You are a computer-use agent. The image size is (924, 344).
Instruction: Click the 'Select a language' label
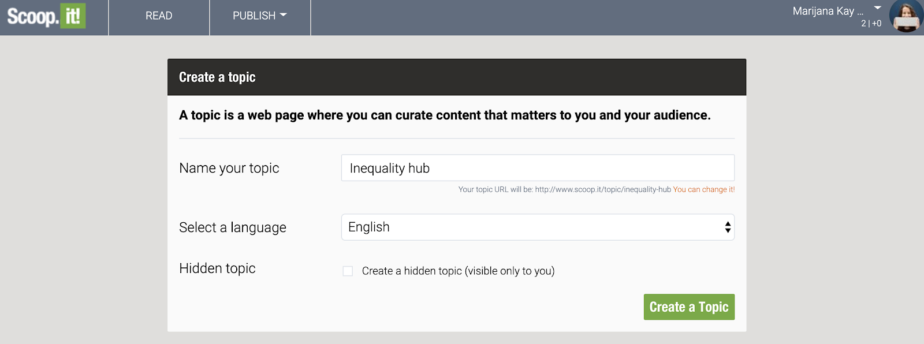pos(233,227)
